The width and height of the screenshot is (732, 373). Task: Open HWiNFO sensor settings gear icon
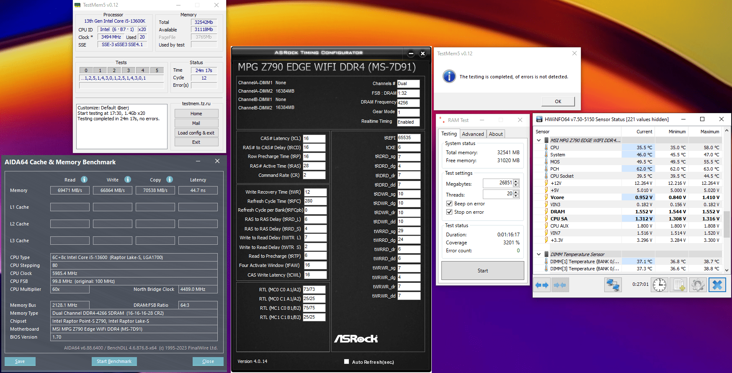698,285
